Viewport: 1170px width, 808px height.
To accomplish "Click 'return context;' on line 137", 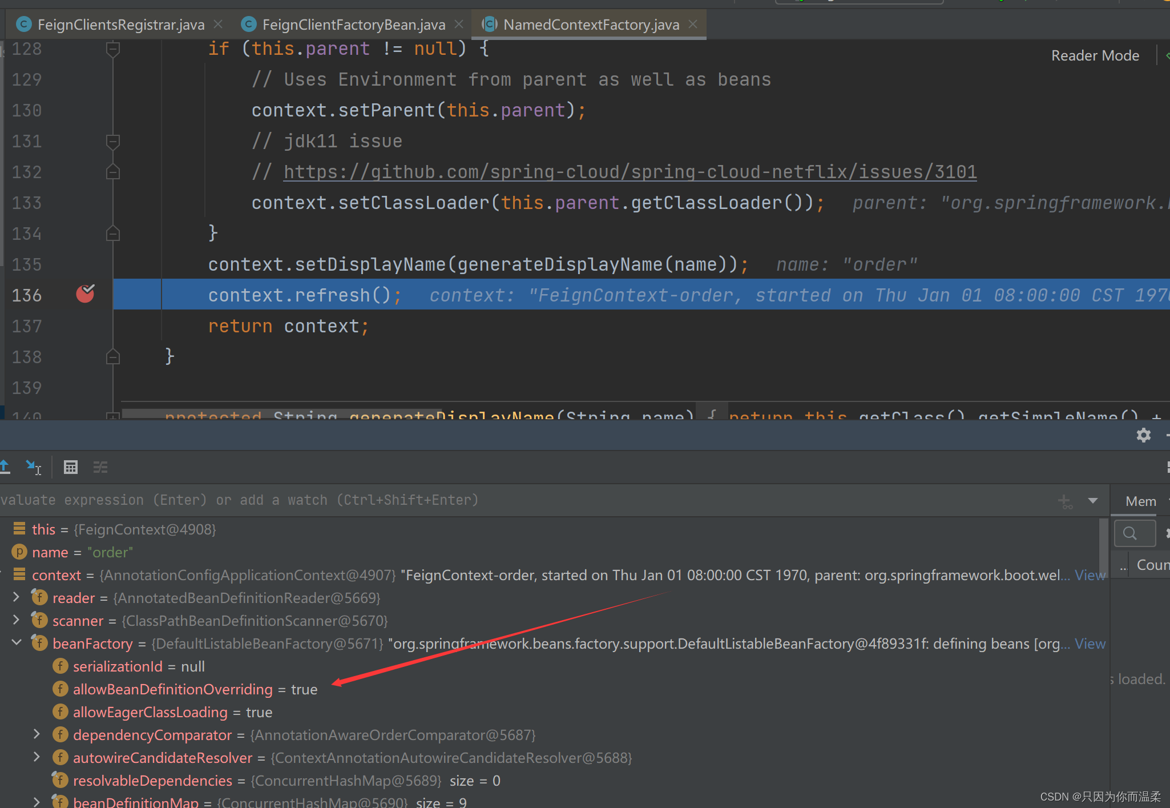I will click(x=289, y=326).
